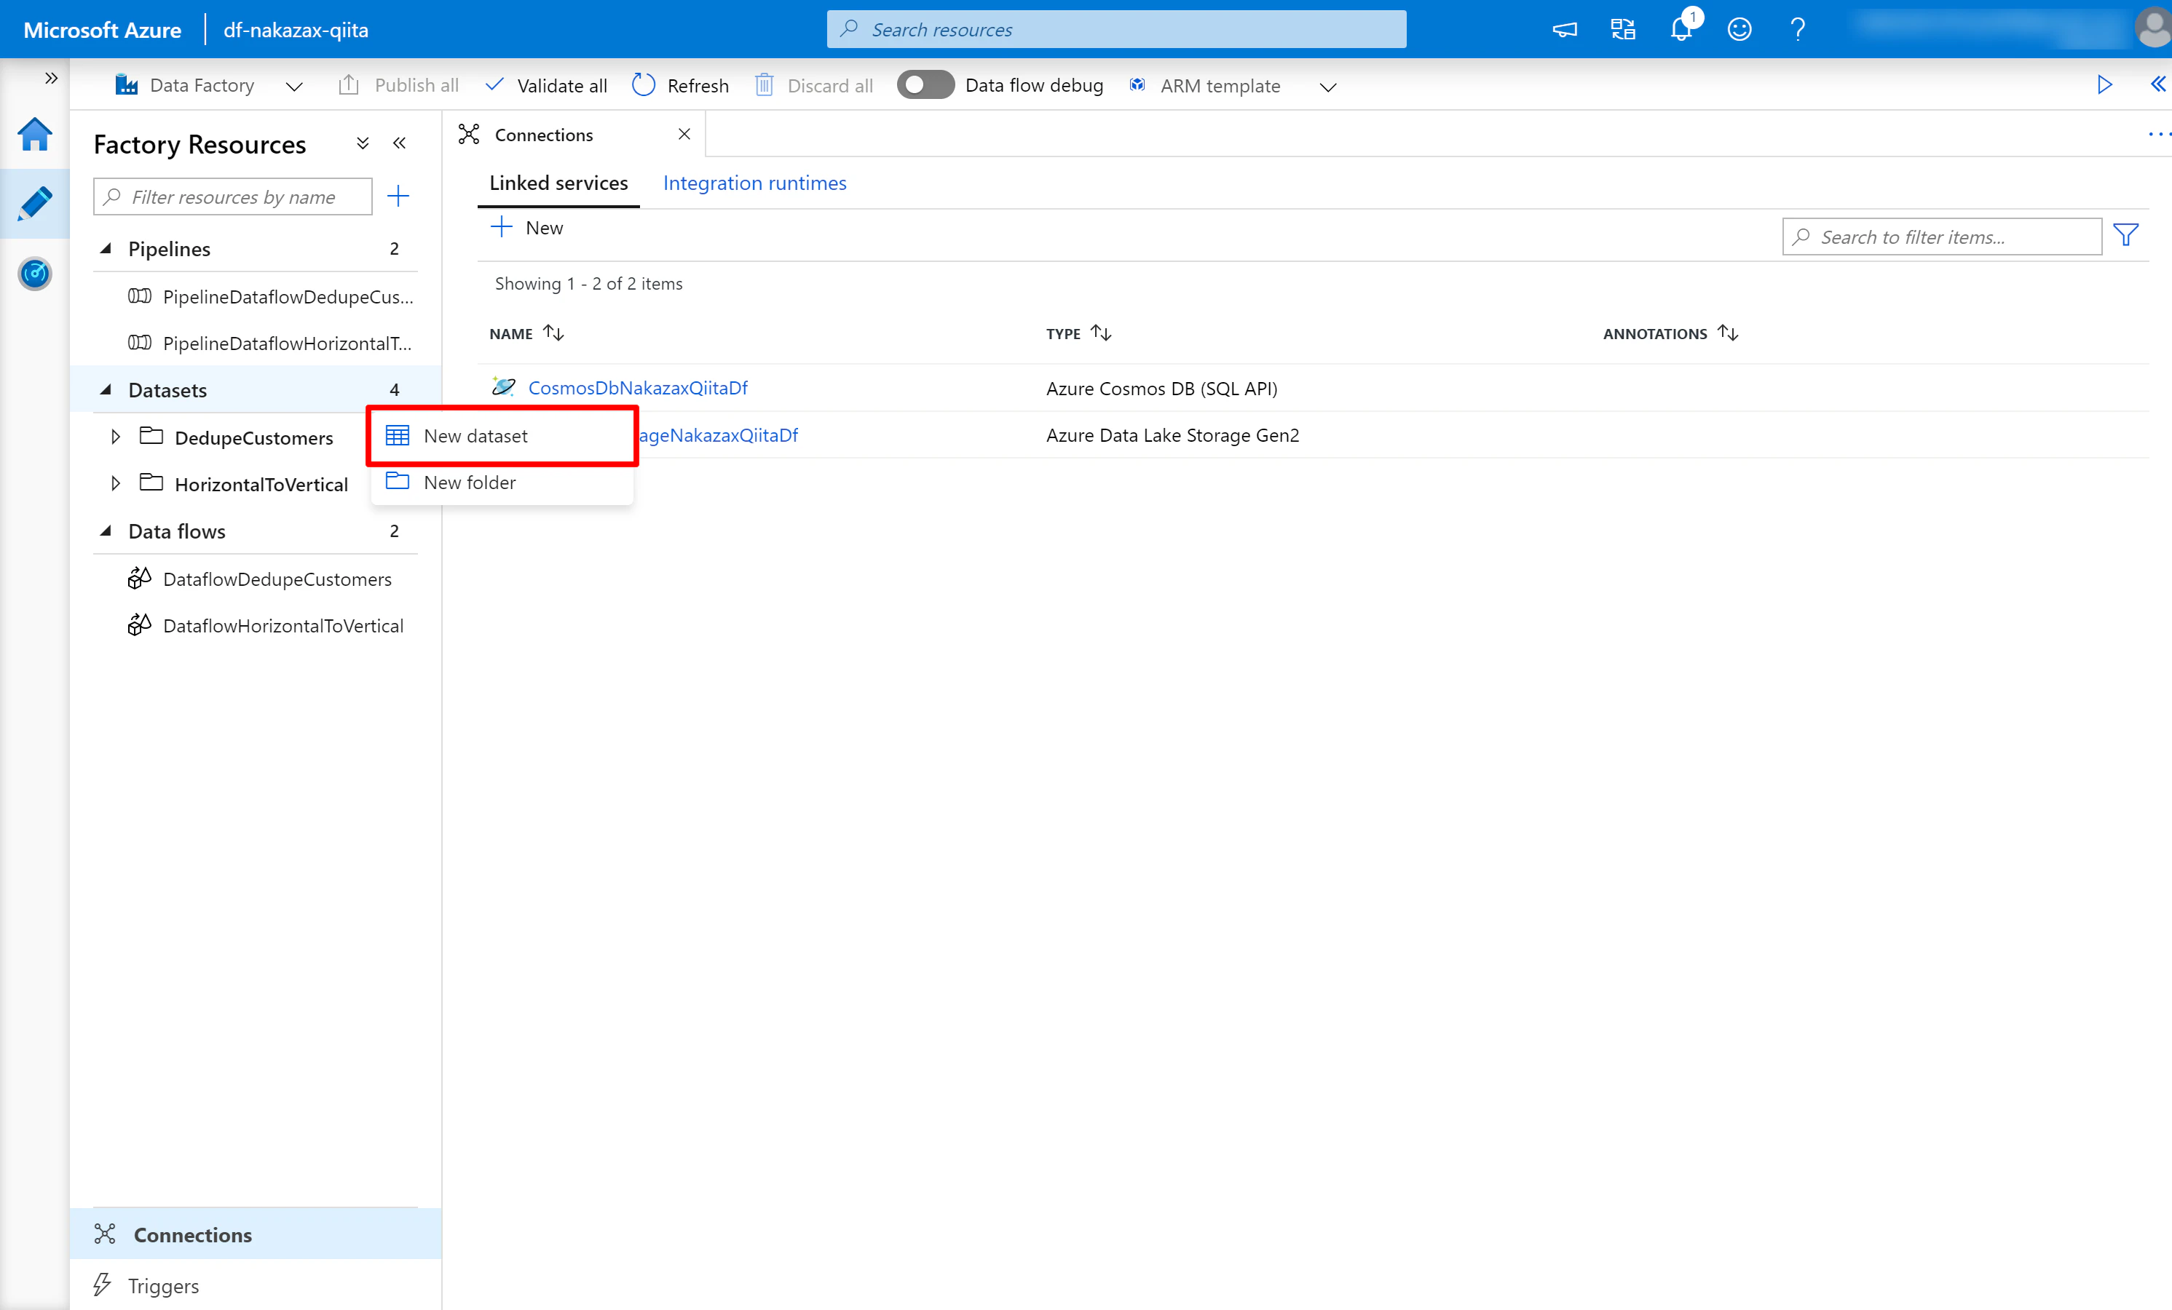2172x1310 pixels.
Task: Click the filter funnel icon
Action: (x=2125, y=235)
